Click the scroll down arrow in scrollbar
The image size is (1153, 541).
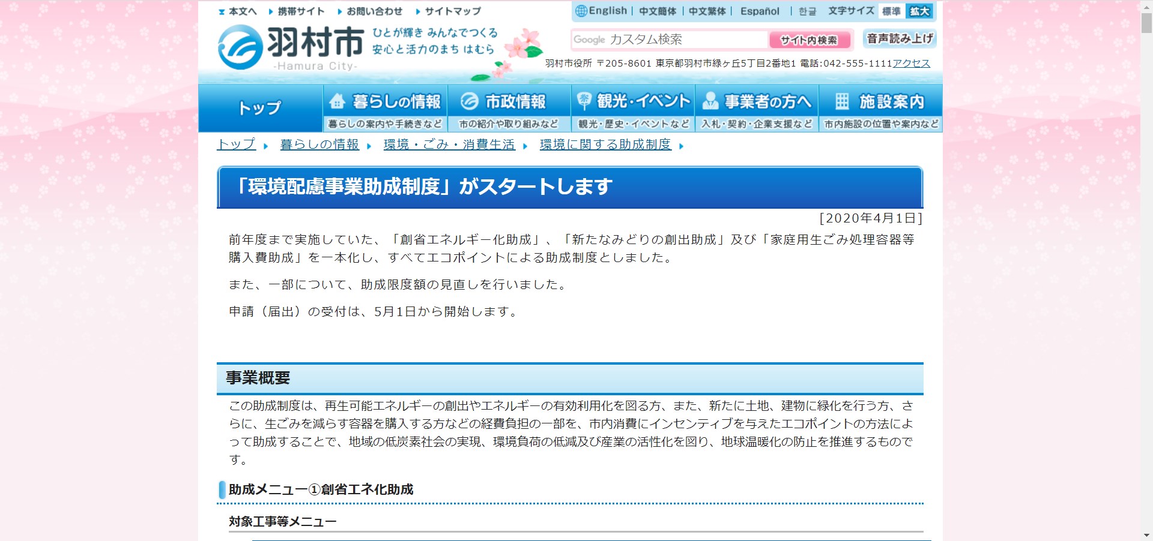[x=1146, y=535]
